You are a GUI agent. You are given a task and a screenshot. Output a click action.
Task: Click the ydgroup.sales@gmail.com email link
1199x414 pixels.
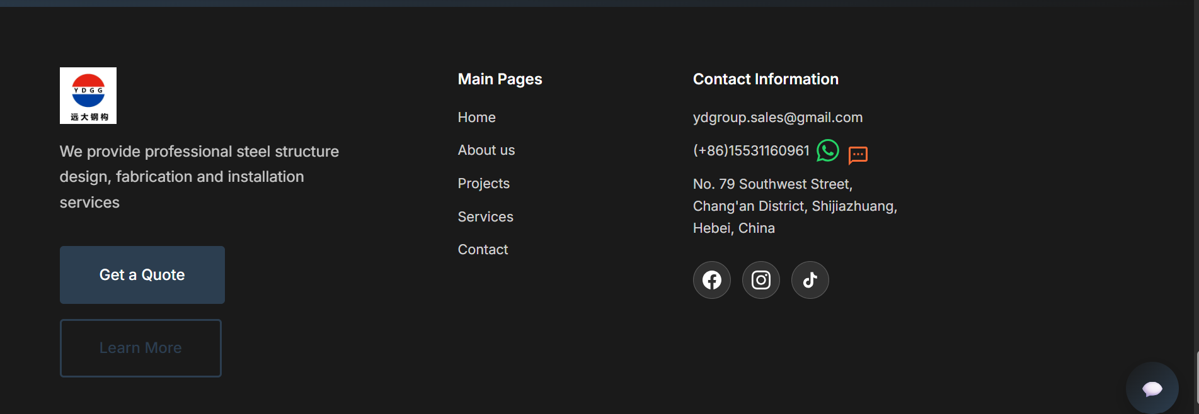point(778,118)
